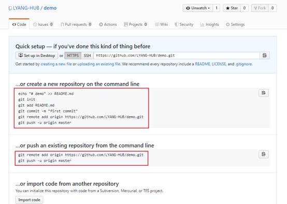287x204 pixels.
Task: Open the Pull requests tab
Action: click(x=76, y=24)
